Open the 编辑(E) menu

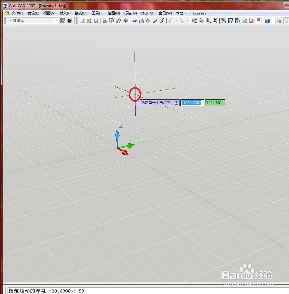33,13
